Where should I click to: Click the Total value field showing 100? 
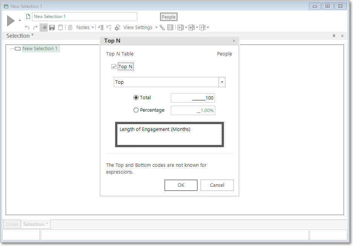coord(193,98)
